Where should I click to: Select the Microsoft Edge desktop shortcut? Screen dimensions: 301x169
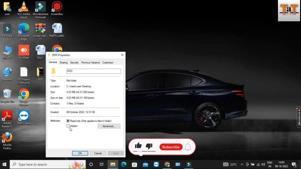pyautogui.click(x=24, y=32)
